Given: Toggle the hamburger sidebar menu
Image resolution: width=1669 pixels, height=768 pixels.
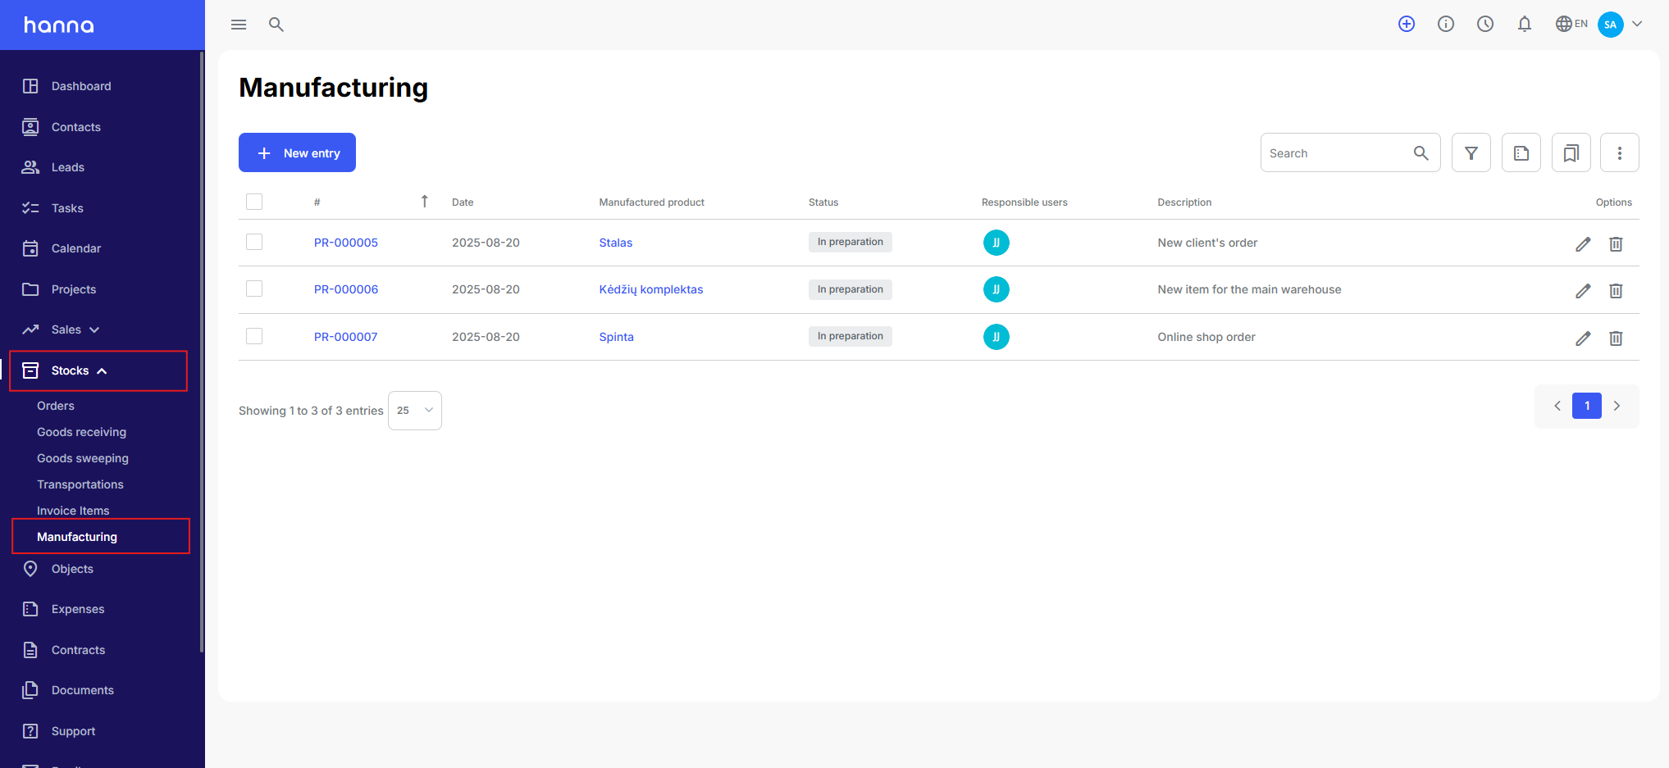Looking at the screenshot, I should tap(239, 25).
